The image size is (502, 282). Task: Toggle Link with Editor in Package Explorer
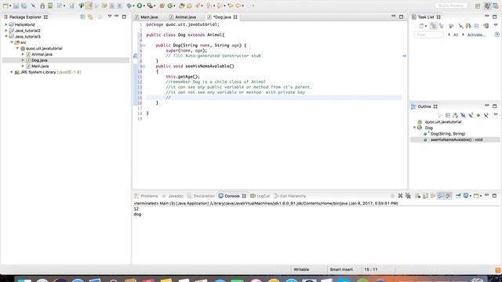point(91,16)
